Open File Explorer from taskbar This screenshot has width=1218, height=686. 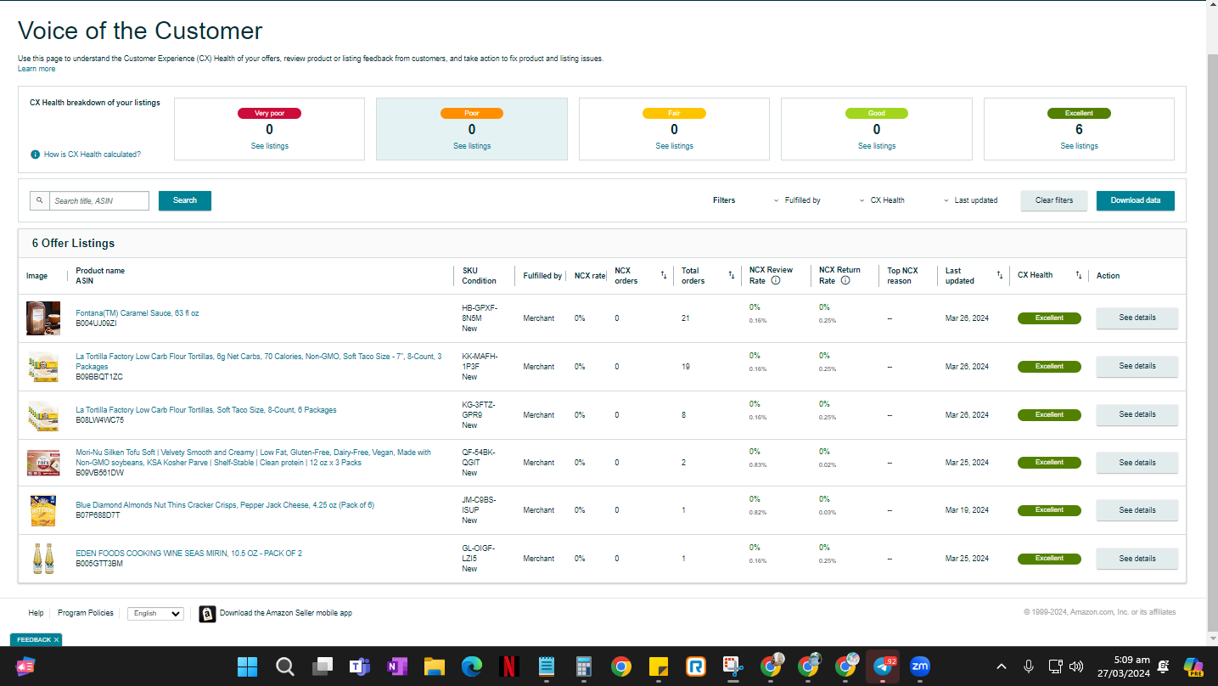(x=435, y=666)
